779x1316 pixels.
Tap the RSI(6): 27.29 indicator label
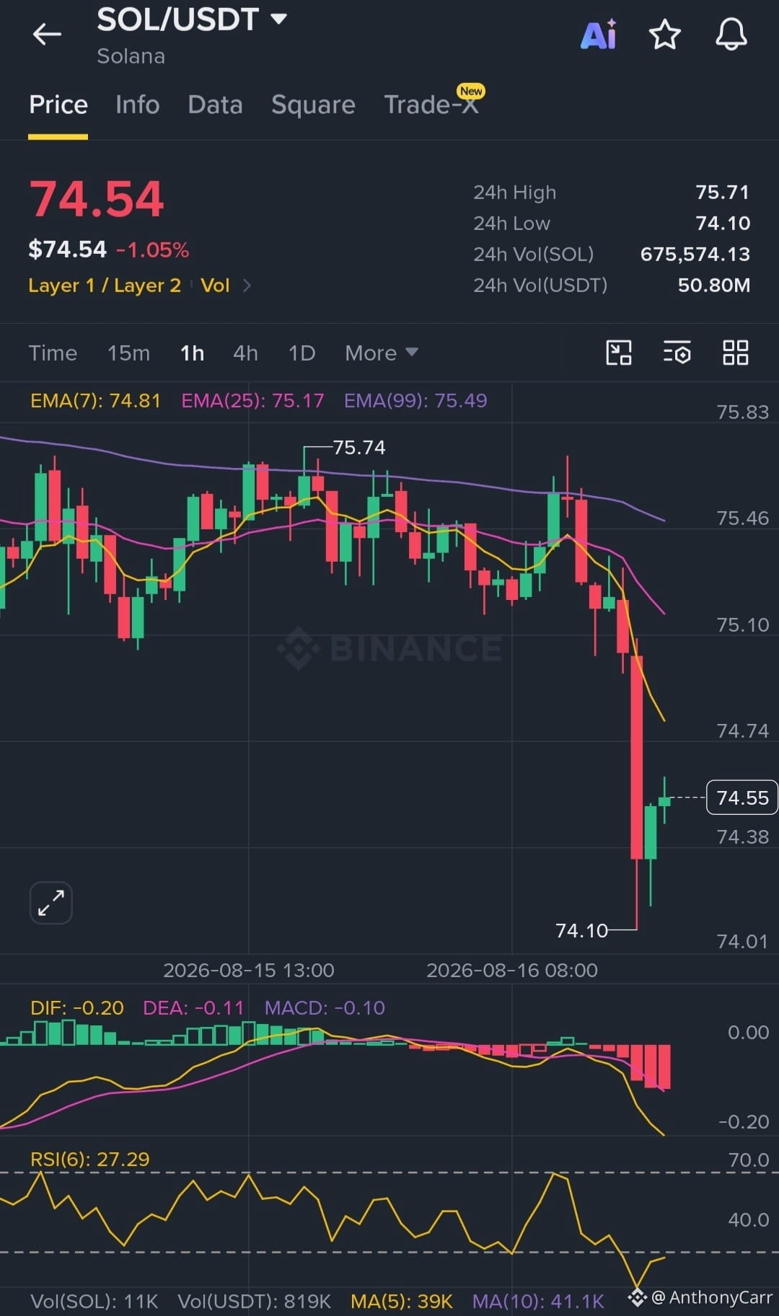[90, 1160]
